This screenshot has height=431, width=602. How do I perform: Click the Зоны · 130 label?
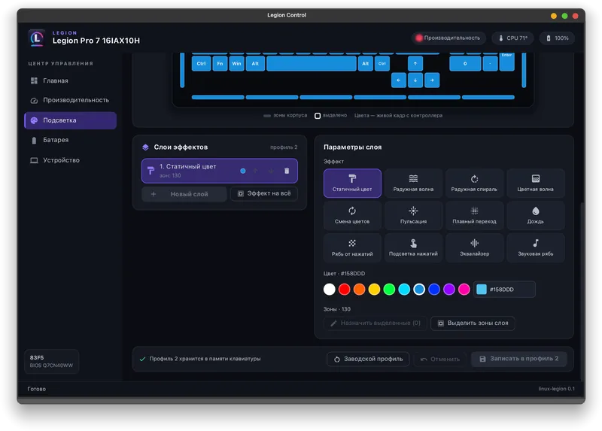click(337, 309)
